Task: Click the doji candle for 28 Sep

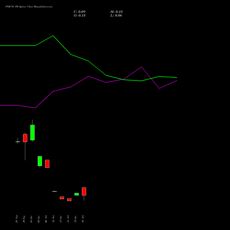Action: pos(17,142)
